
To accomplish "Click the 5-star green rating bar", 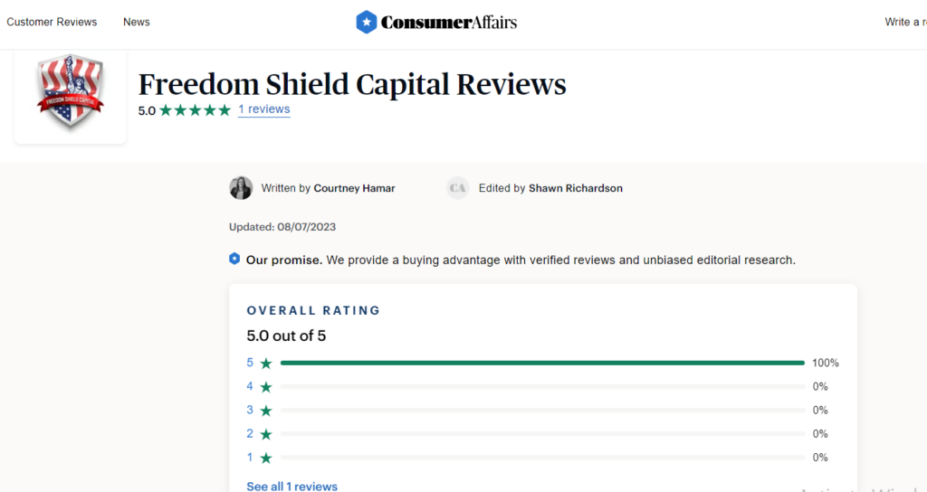I will coord(542,363).
